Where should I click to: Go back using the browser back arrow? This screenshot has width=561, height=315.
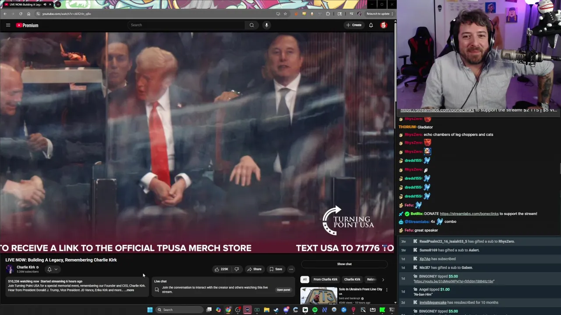point(5,14)
